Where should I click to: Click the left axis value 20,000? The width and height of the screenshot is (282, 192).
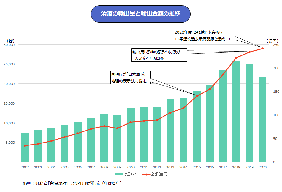coord(9,84)
